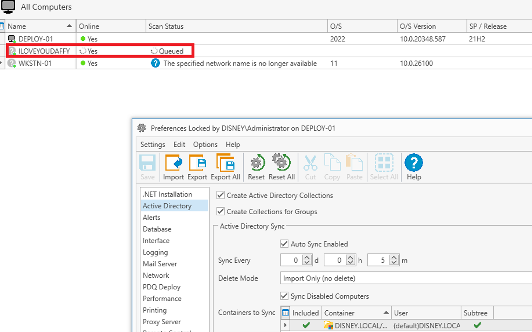Click the green Included checkmark for DISNEY.LOCAL

306,325
